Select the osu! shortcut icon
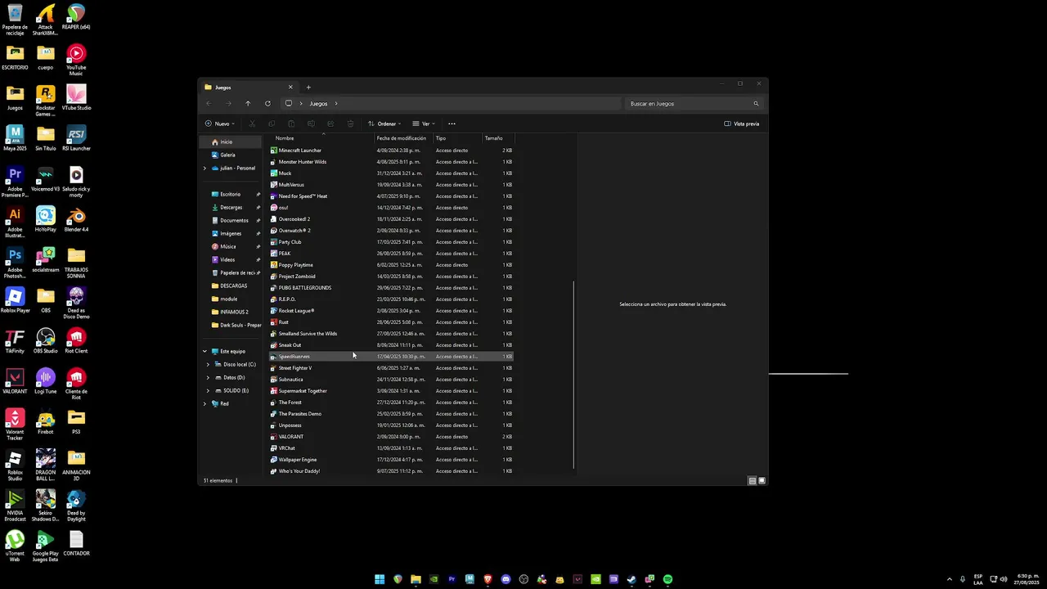The image size is (1047, 589). (x=274, y=208)
